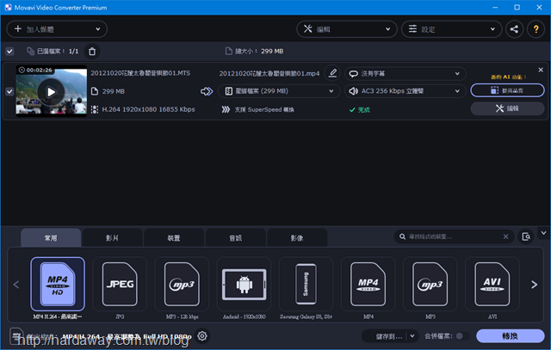The image size is (551, 350).
Task: Expand the compress file 299 MB dropdown
Action: [x=279, y=91]
